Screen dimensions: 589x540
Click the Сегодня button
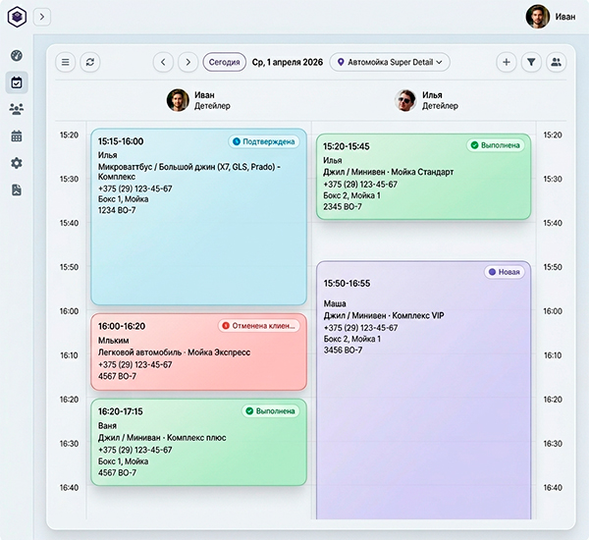coord(225,62)
